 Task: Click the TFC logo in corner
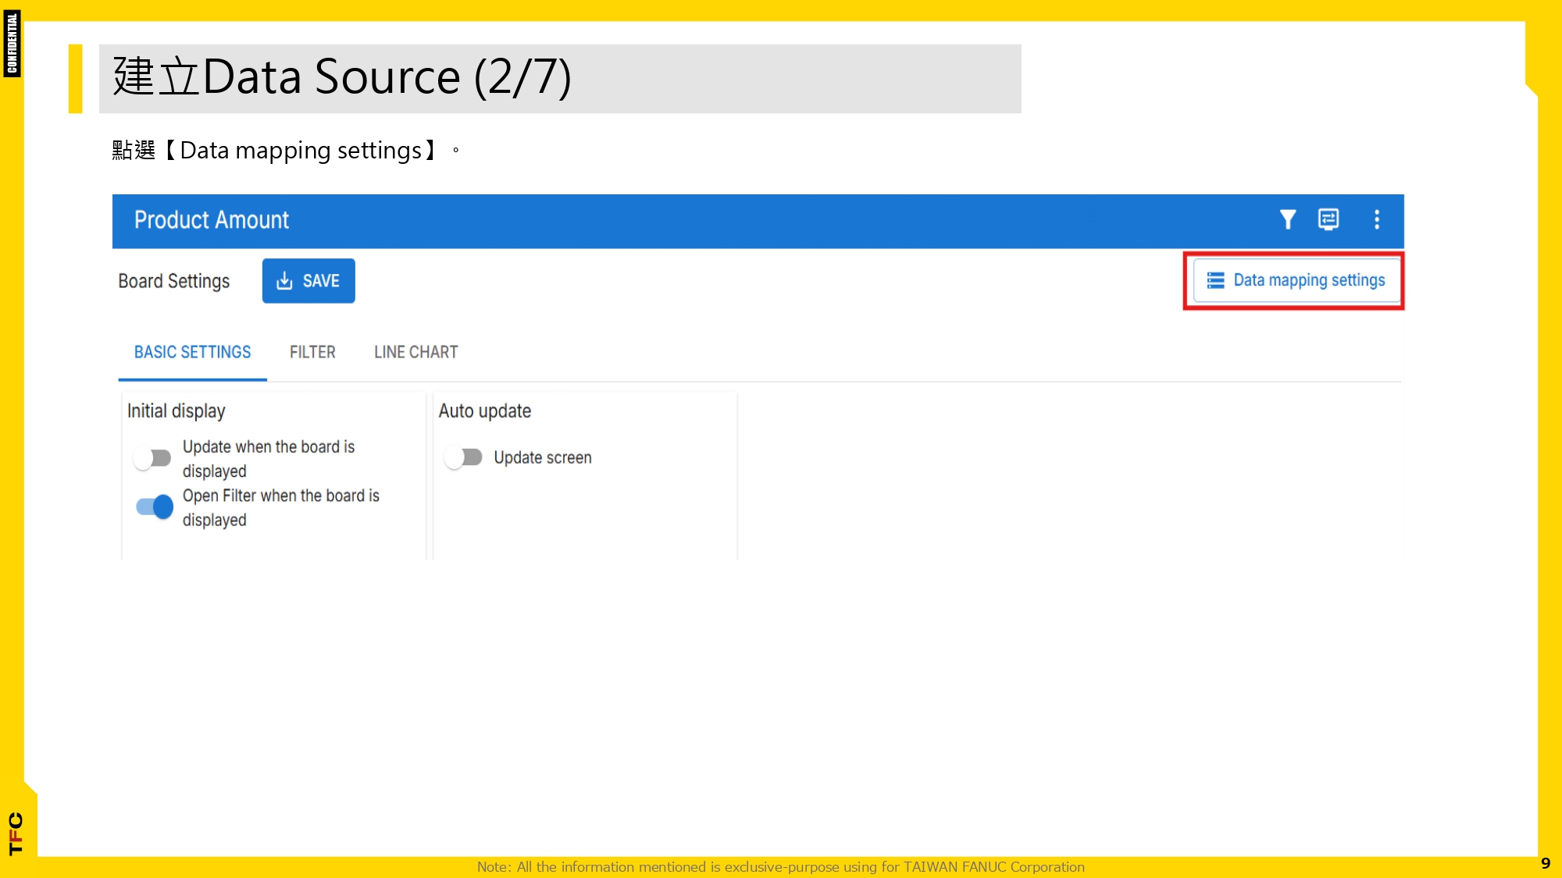(16, 834)
